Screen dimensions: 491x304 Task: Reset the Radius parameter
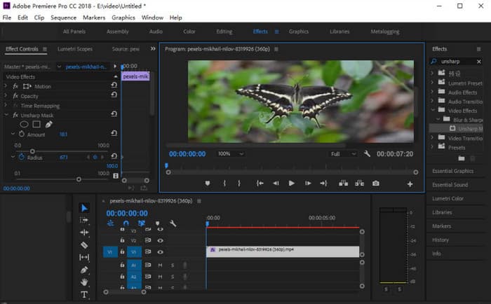[x=114, y=156]
